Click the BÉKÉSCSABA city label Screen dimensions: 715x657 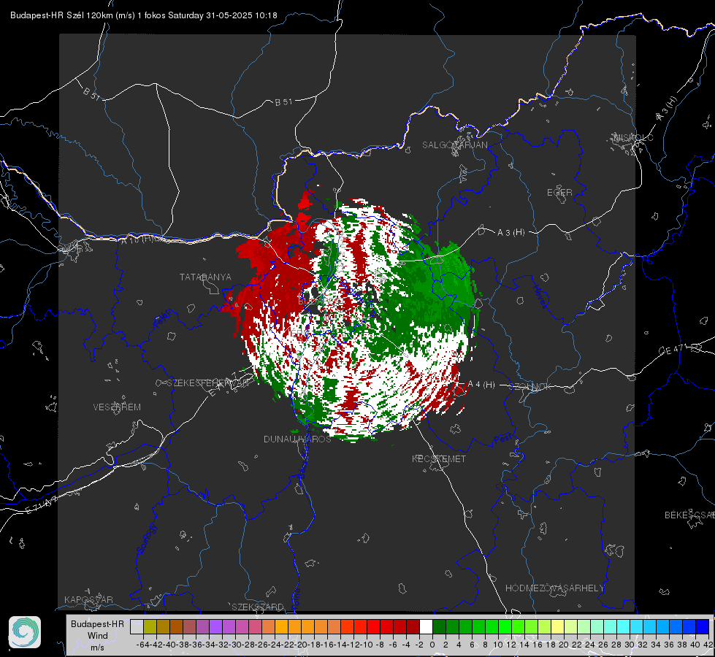pos(689,515)
